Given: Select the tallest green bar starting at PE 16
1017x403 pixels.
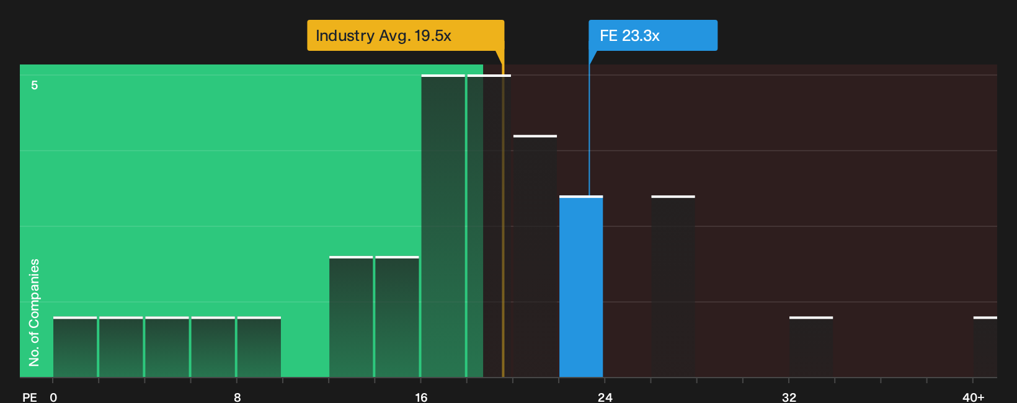Looking at the screenshot, I should pyautogui.click(x=443, y=226).
